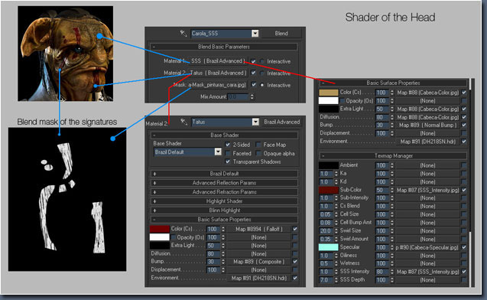Toggle checkbox beside Map #89 (Normal Bump)

[464, 125]
